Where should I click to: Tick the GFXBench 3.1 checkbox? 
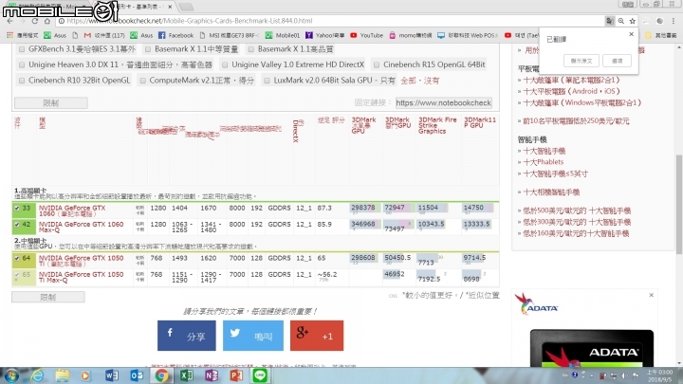click(22, 49)
